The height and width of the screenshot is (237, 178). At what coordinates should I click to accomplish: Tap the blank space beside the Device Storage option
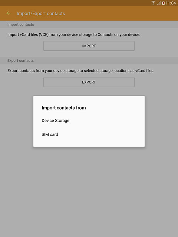[107, 120]
